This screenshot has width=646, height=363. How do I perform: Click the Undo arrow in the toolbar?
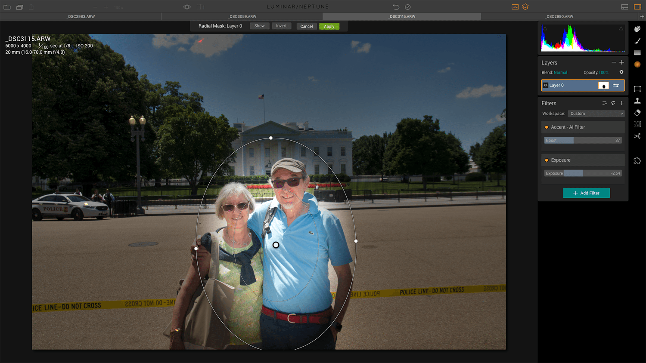pos(396,7)
